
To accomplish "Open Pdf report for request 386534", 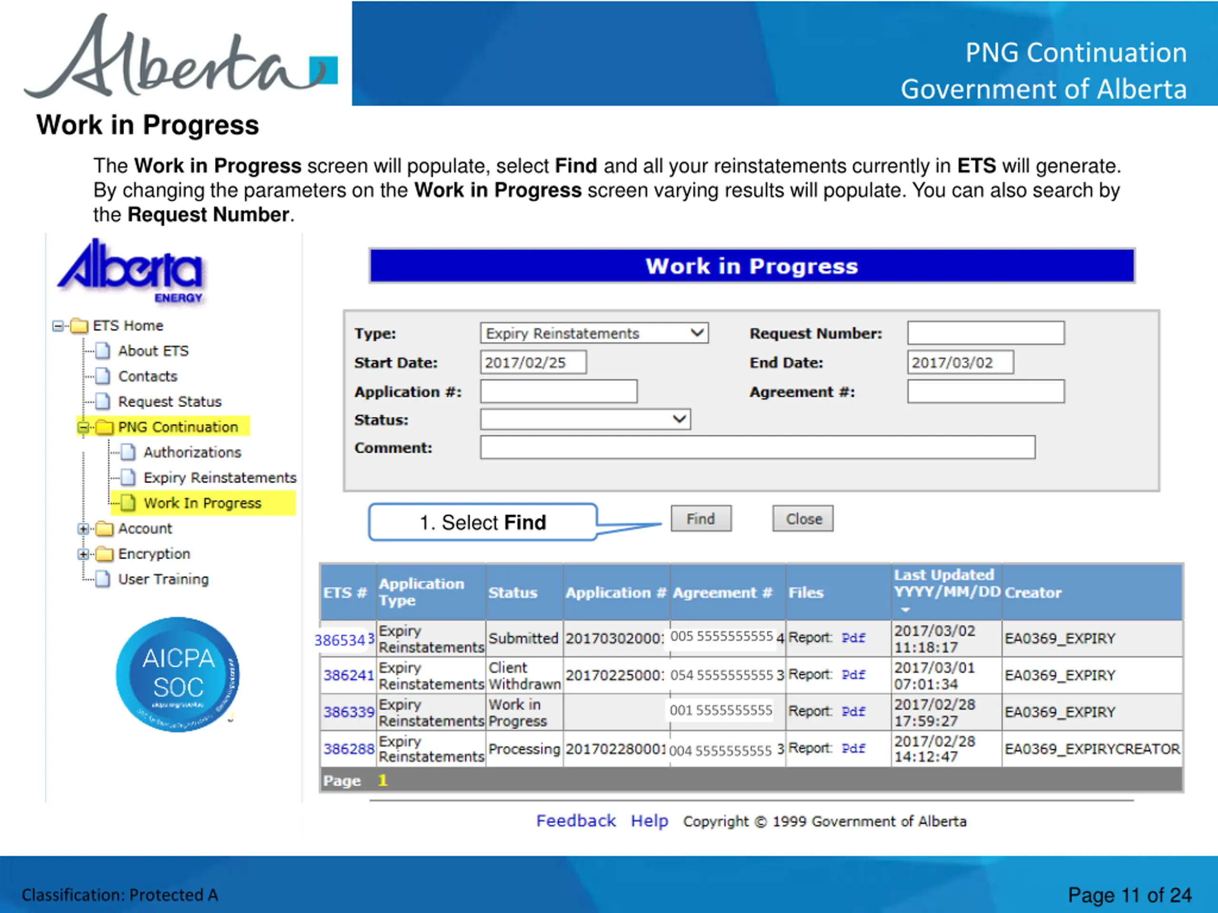I will [854, 638].
